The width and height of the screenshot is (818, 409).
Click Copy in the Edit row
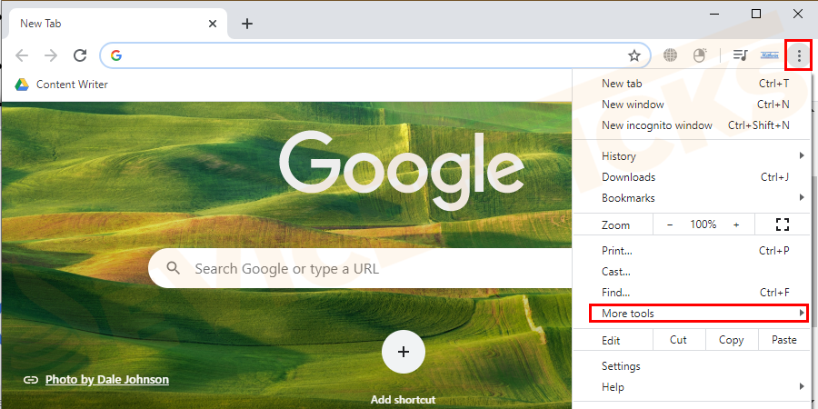tap(731, 340)
